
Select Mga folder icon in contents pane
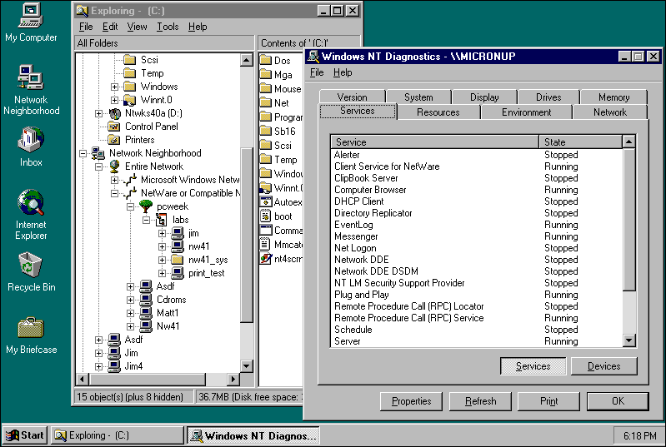click(x=265, y=75)
